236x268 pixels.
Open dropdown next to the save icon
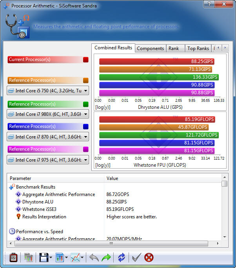(51, 257)
